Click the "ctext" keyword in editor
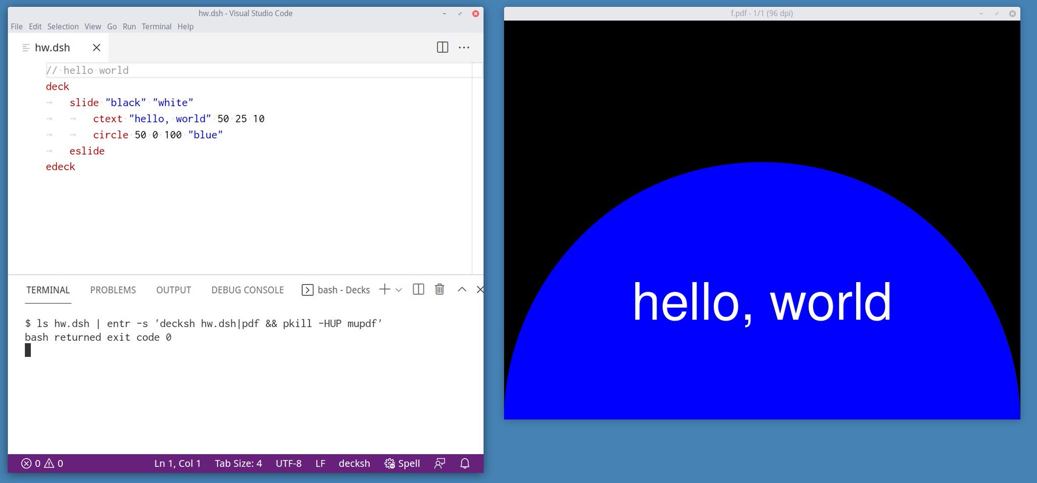The height and width of the screenshot is (483, 1037). point(108,119)
